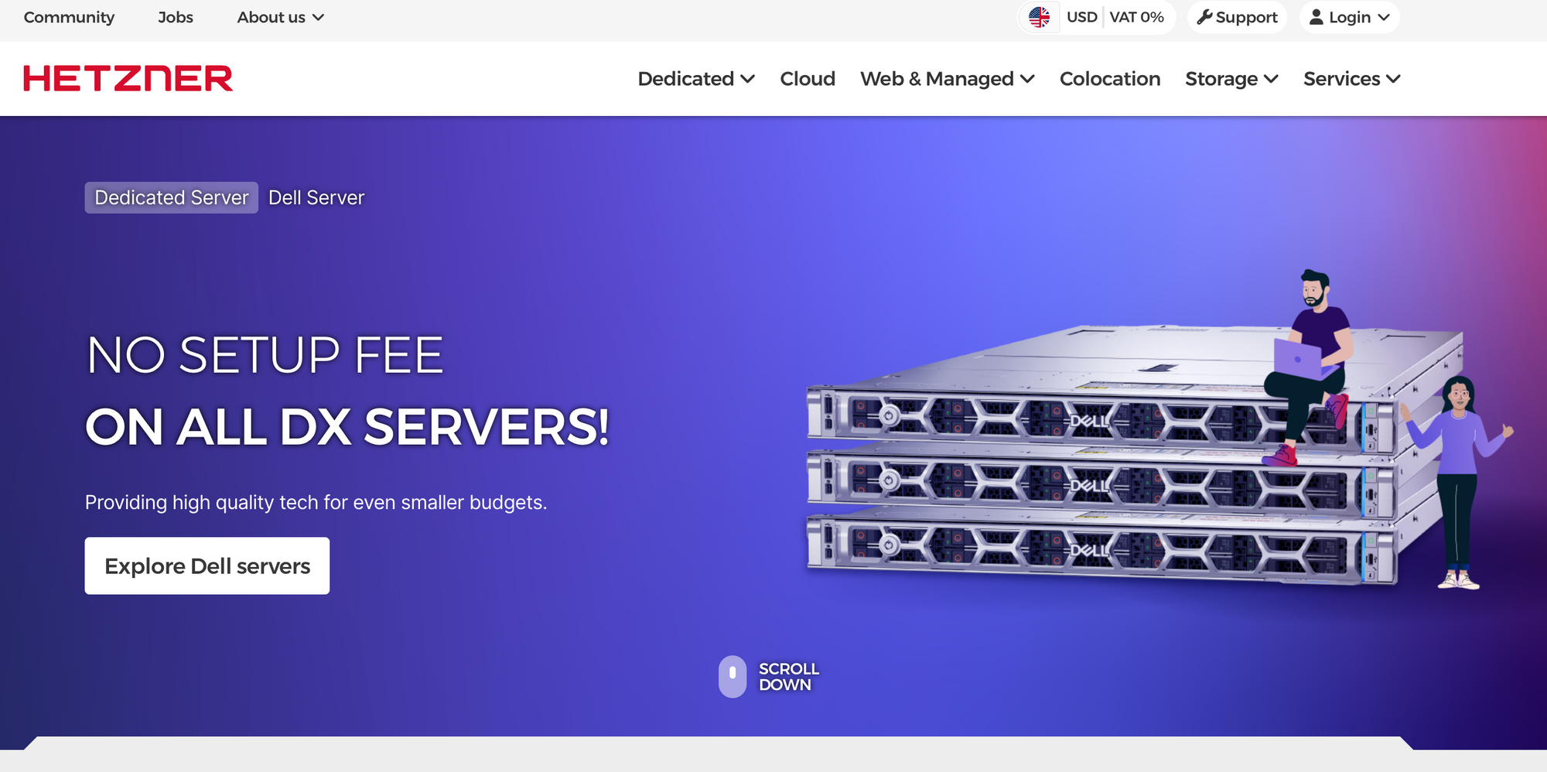Select the USD currency option
The image size is (1547, 772).
1081,17
